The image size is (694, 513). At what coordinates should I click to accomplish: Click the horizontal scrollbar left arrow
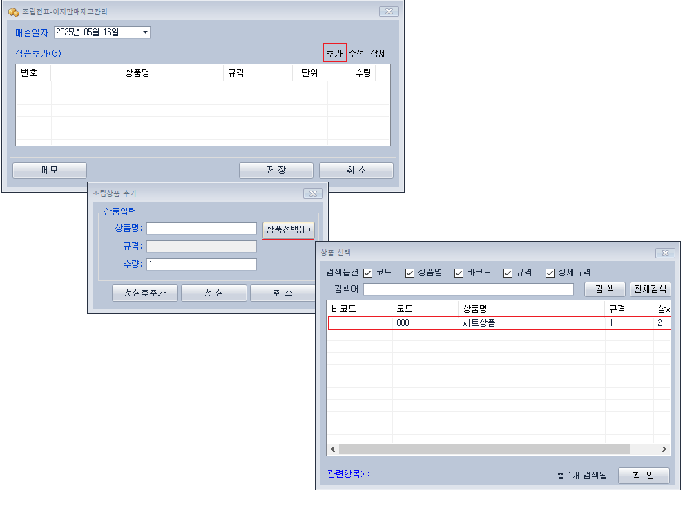[x=333, y=449]
